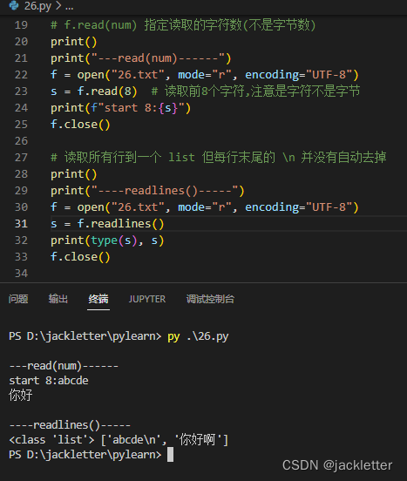Click line number 22 in the gutter
Screen dimensions: 407x481
point(21,75)
